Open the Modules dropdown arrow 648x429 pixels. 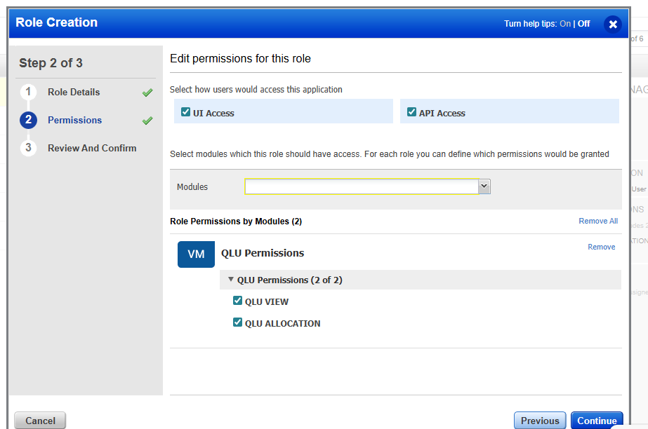[484, 186]
